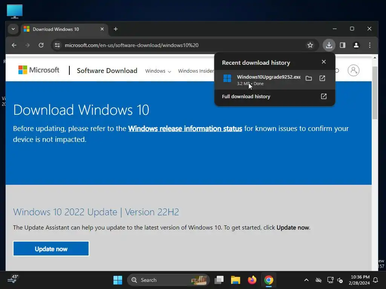
Task: Open the Windows Insider menu item
Action: (196, 71)
